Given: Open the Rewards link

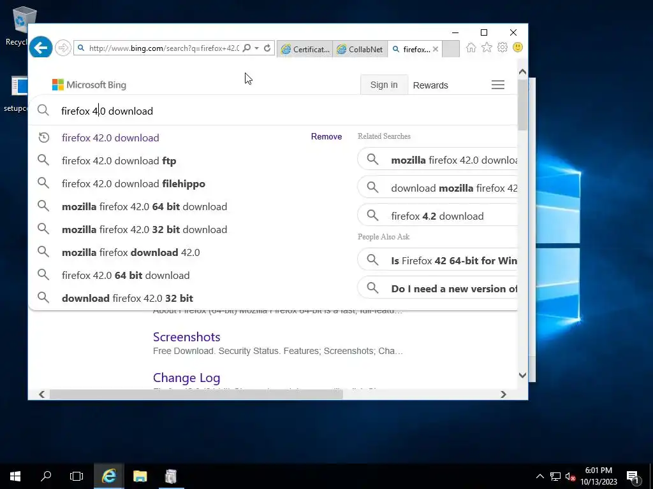Looking at the screenshot, I should (430, 85).
